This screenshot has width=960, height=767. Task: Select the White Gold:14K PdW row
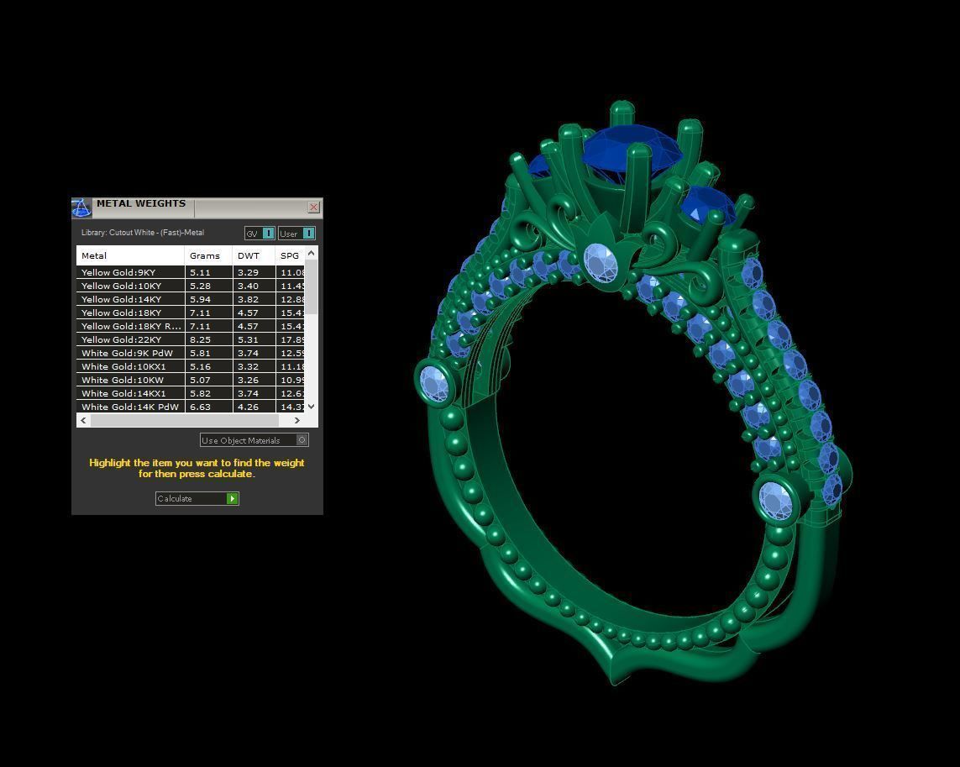coord(191,406)
